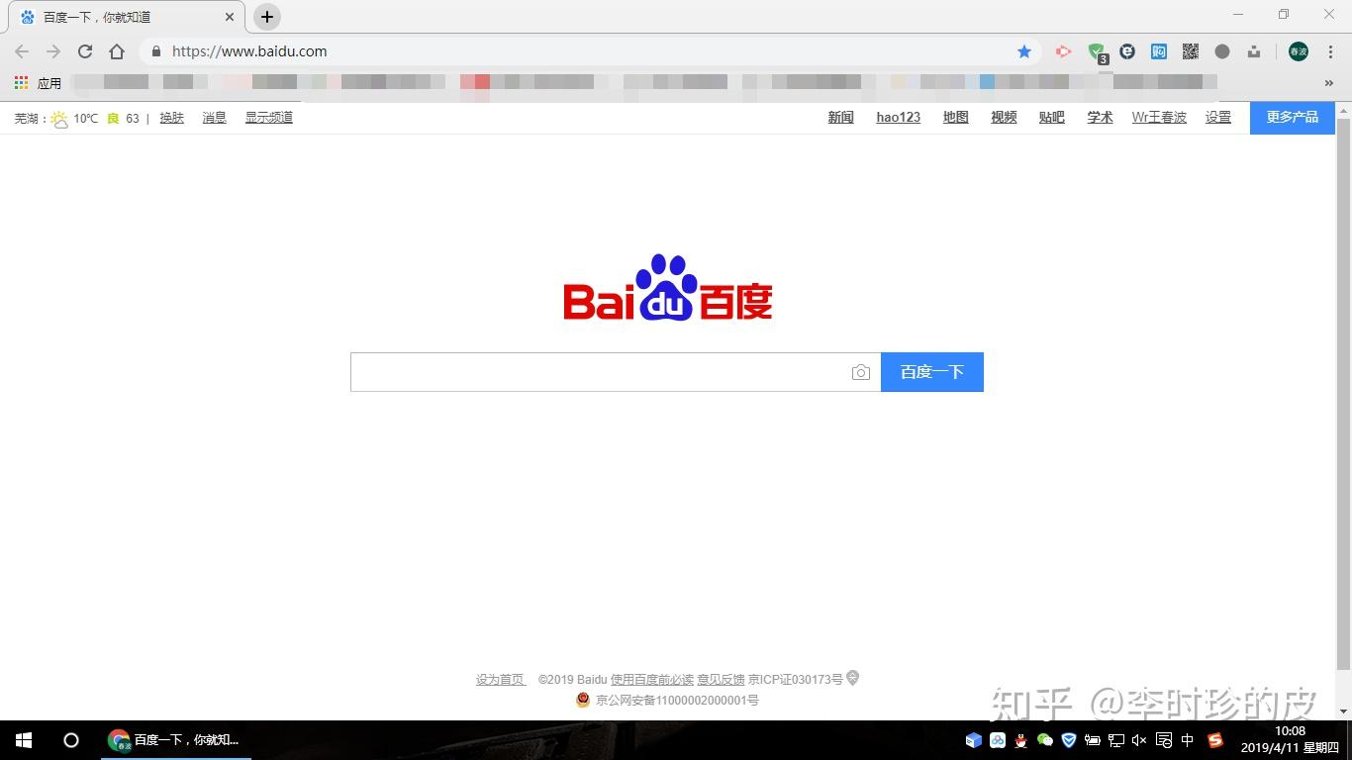Open the WeChat tray icon
Viewport: 1352px width, 760px height.
1045,740
